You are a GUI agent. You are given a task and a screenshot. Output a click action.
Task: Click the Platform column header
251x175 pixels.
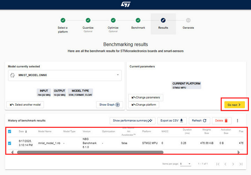[x=146, y=131]
